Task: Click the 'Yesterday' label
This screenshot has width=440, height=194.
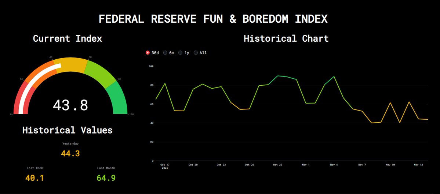Action: (70, 143)
